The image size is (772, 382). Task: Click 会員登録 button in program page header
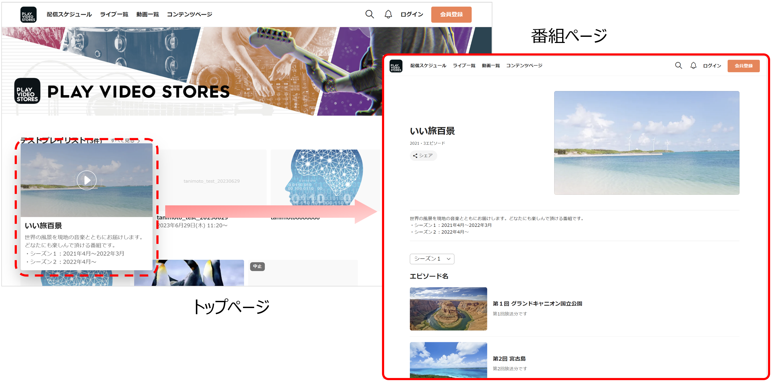pos(743,66)
